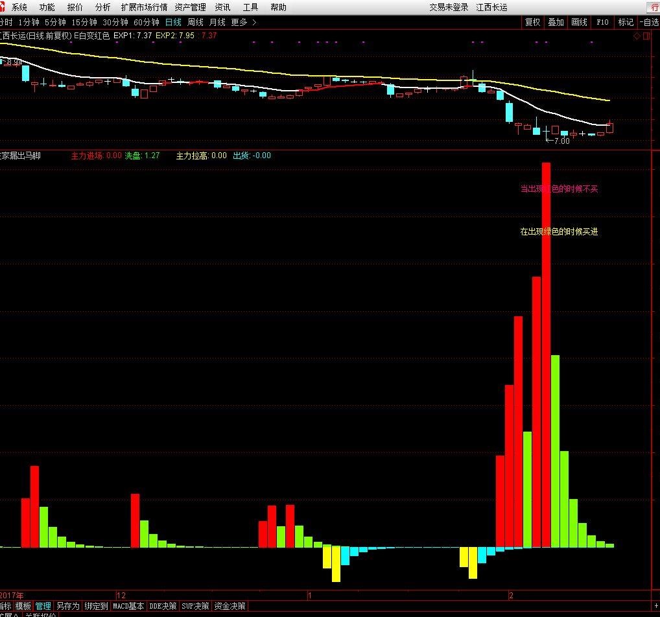Click the red window-split icon on the chart

coord(646,36)
